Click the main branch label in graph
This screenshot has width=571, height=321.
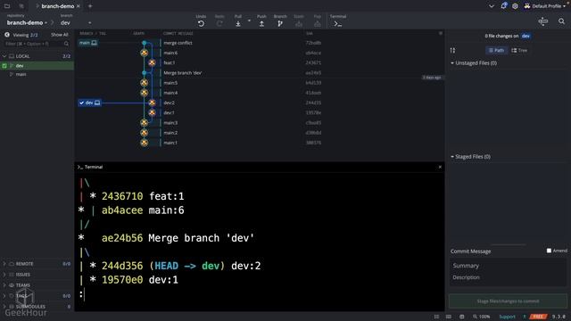point(87,43)
